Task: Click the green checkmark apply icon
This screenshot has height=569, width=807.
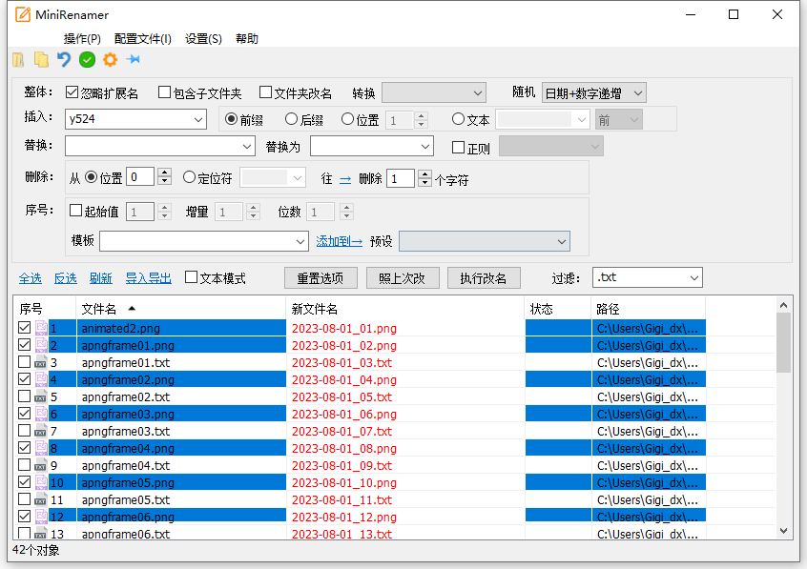Action: pos(88,60)
